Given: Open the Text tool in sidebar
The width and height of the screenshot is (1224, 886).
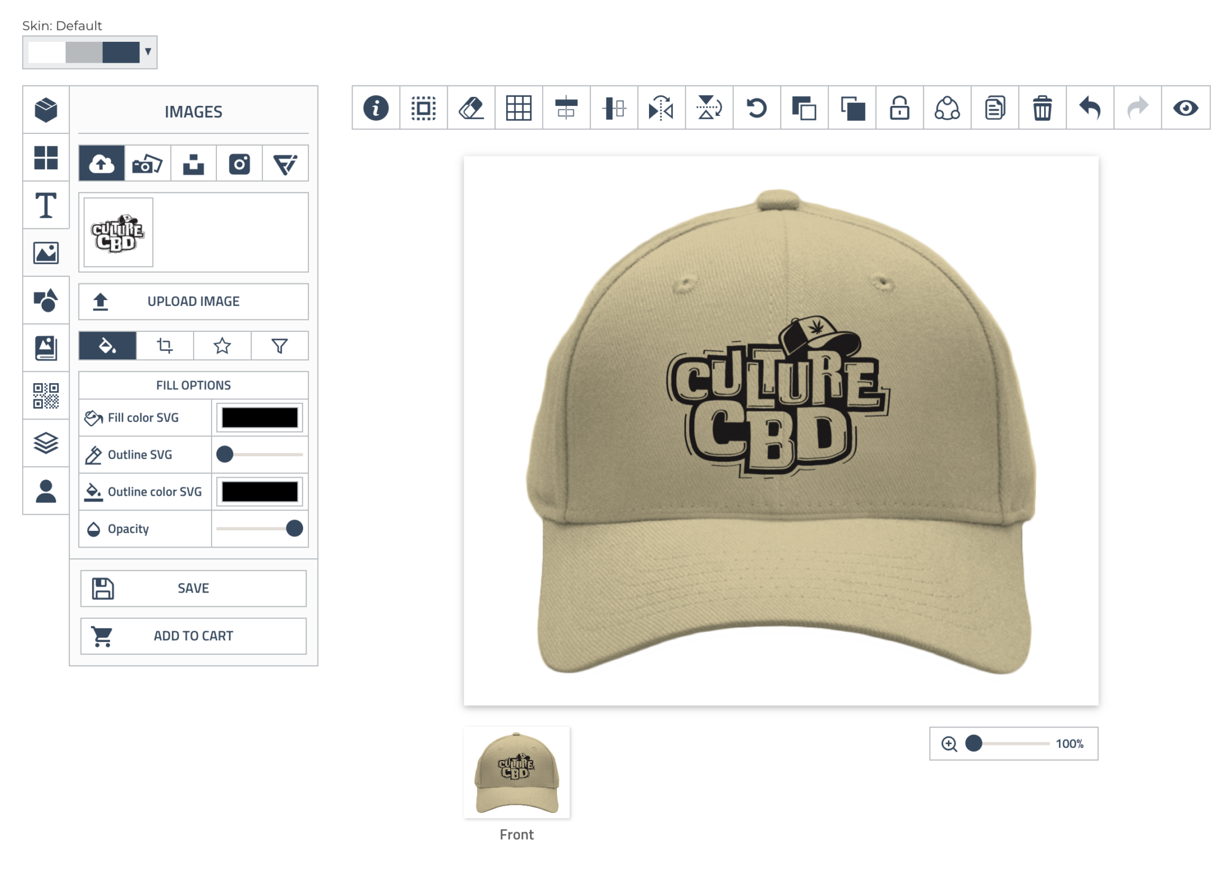Looking at the screenshot, I should [x=46, y=206].
